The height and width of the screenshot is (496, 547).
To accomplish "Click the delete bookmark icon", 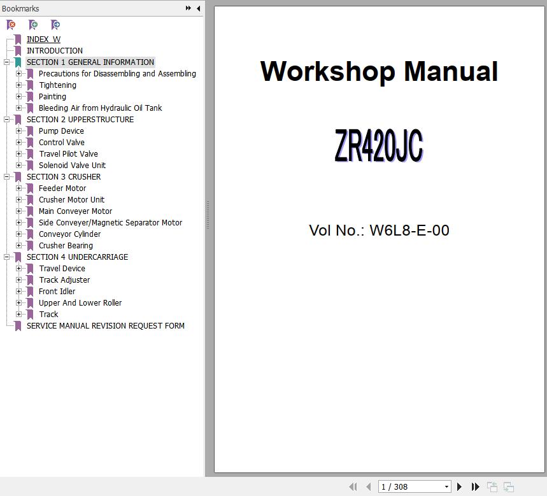I will pos(11,25).
